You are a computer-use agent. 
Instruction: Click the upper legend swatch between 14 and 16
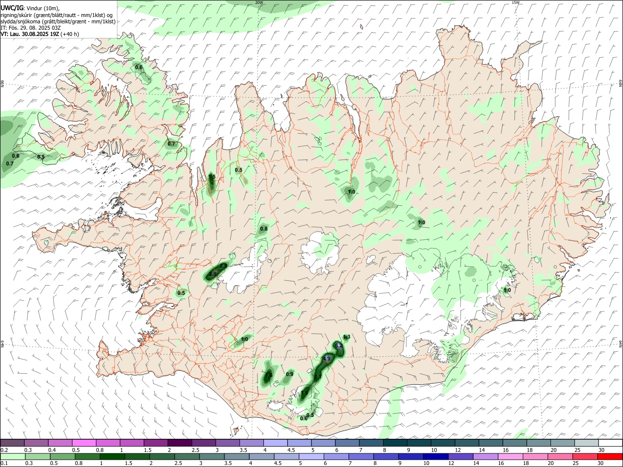[x=491, y=443]
